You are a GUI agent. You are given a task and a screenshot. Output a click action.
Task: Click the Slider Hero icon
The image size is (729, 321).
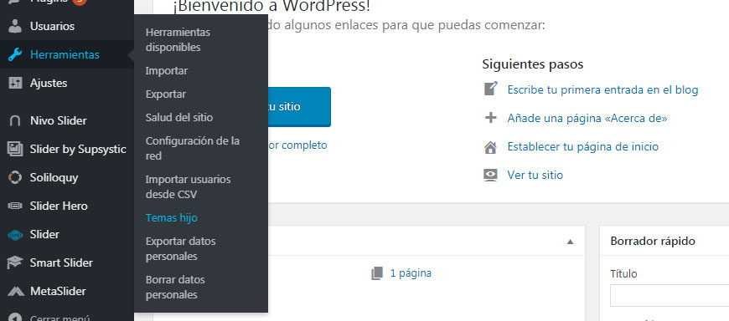(x=15, y=206)
